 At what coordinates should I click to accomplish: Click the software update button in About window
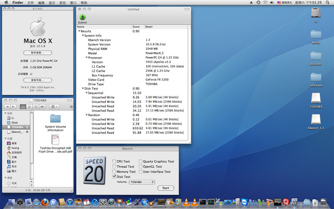37,53
